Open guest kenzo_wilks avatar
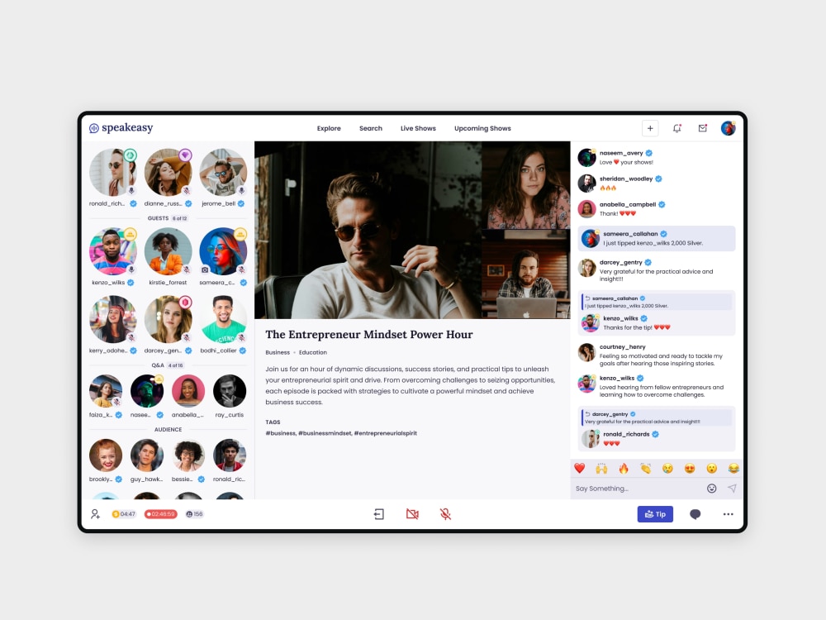Viewport: 826px width, 620px height. tap(112, 251)
